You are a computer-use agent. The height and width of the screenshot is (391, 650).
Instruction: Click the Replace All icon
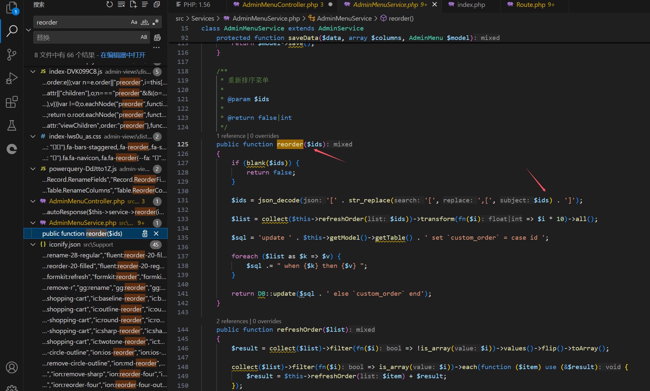pyautogui.click(x=157, y=37)
